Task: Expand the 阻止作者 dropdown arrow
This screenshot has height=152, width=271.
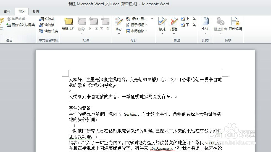Action: (220, 34)
